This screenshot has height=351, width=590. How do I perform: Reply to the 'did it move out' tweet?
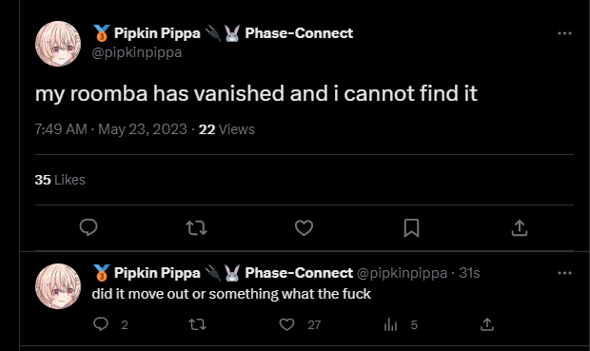click(101, 324)
